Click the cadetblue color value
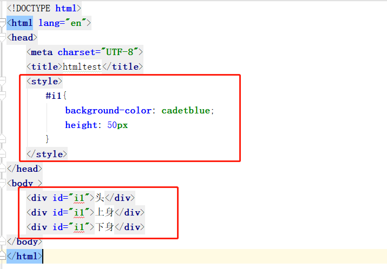Screen dimensions: 387x269 (x=186, y=110)
